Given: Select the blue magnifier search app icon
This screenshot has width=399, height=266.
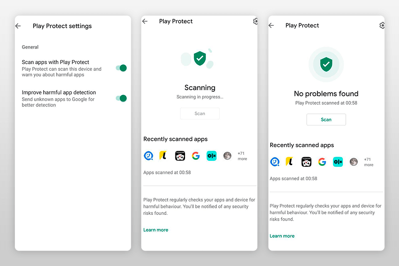Looking at the screenshot, I should 148,155.
